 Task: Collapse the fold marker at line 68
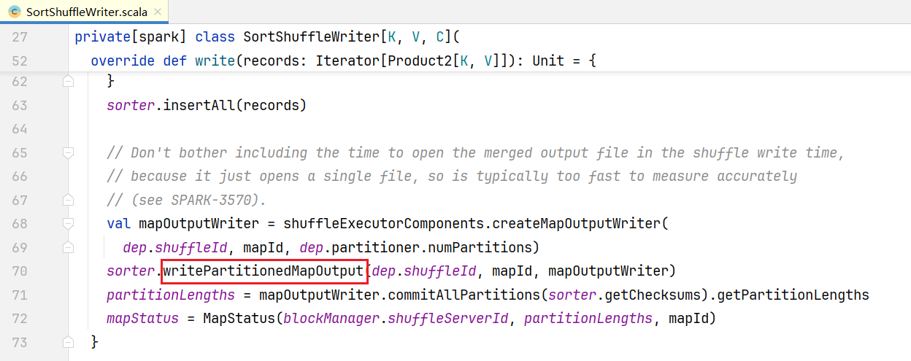[x=68, y=223]
